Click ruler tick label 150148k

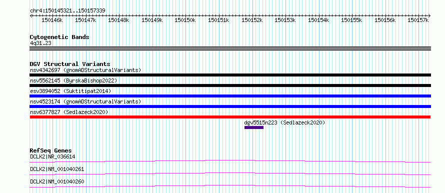coord(118,20)
